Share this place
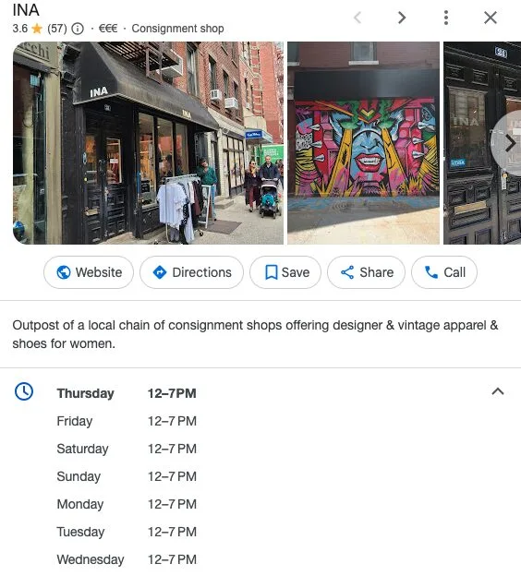The width and height of the screenshot is (521, 576). point(366,272)
